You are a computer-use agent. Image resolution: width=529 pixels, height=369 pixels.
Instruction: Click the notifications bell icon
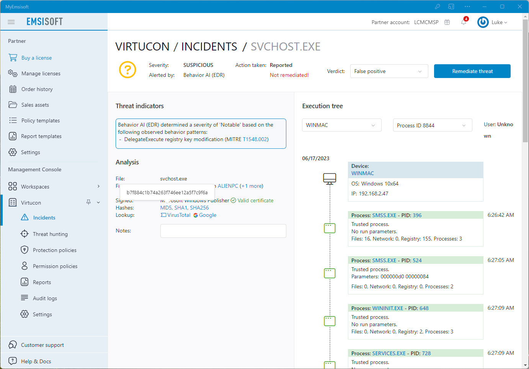coord(464,22)
